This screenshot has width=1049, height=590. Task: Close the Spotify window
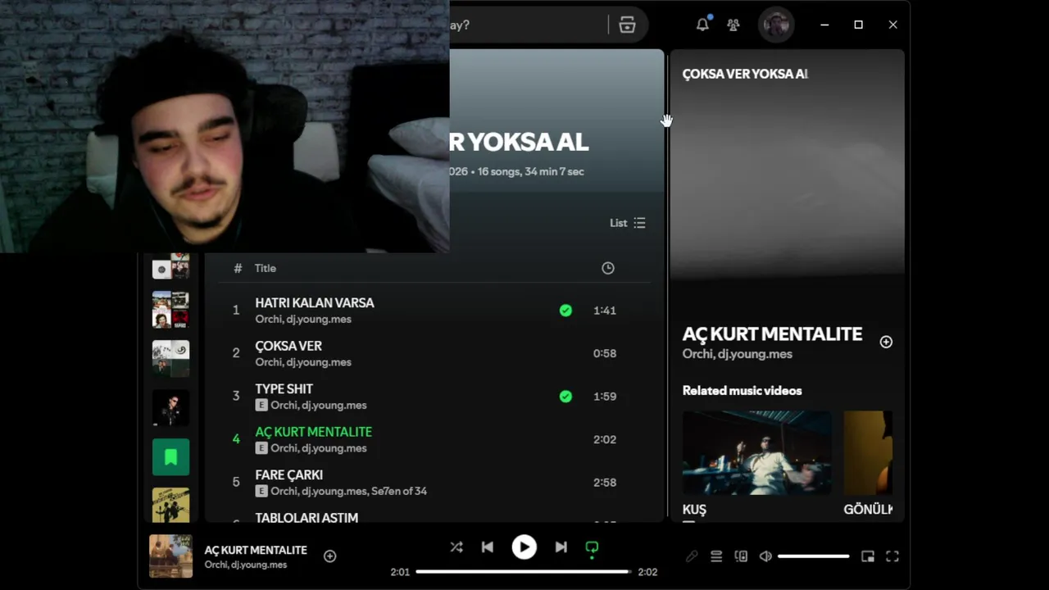892,25
